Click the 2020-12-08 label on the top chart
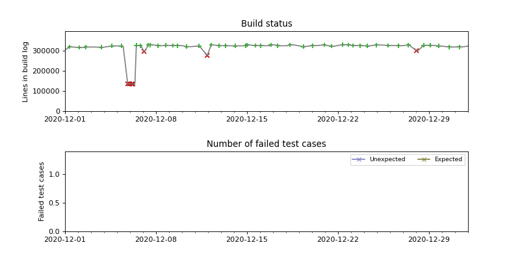520x260 pixels. point(156,120)
